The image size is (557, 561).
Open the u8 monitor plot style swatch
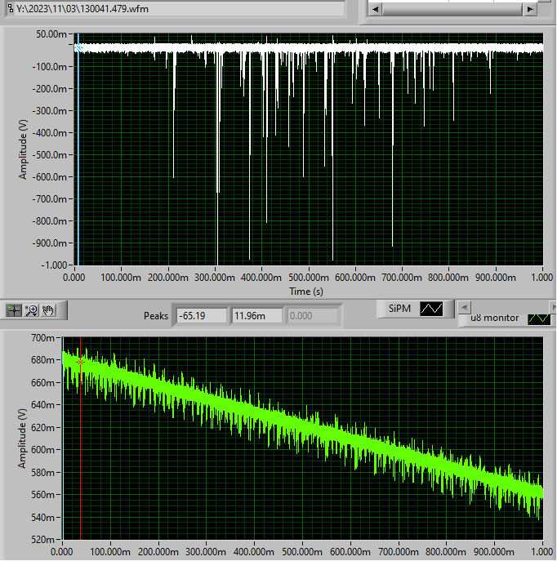click(539, 318)
